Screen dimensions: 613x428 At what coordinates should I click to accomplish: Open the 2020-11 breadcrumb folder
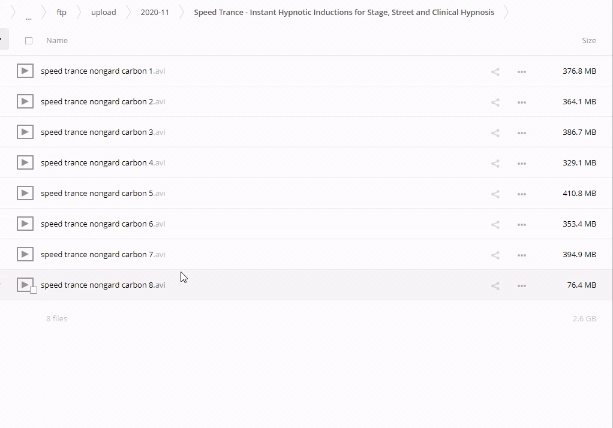click(x=155, y=12)
